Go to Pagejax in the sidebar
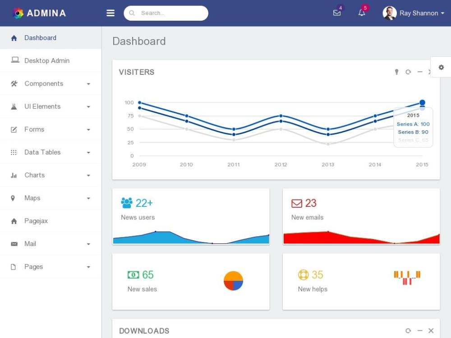The height and width of the screenshot is (338, 451). tap(36, 221)
